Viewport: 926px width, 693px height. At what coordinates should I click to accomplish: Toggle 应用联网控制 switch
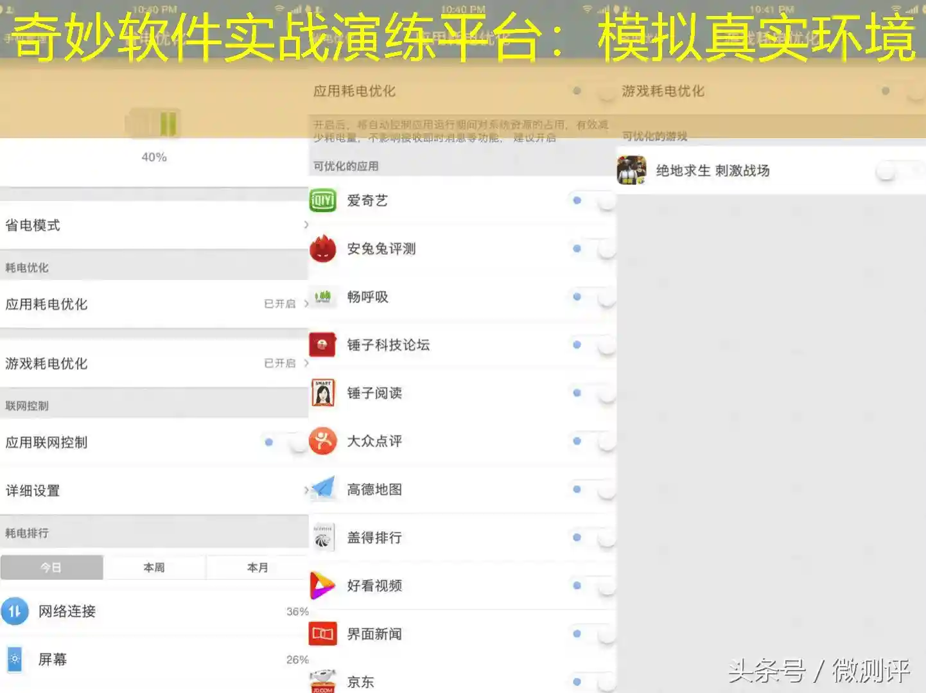(285, 442)
